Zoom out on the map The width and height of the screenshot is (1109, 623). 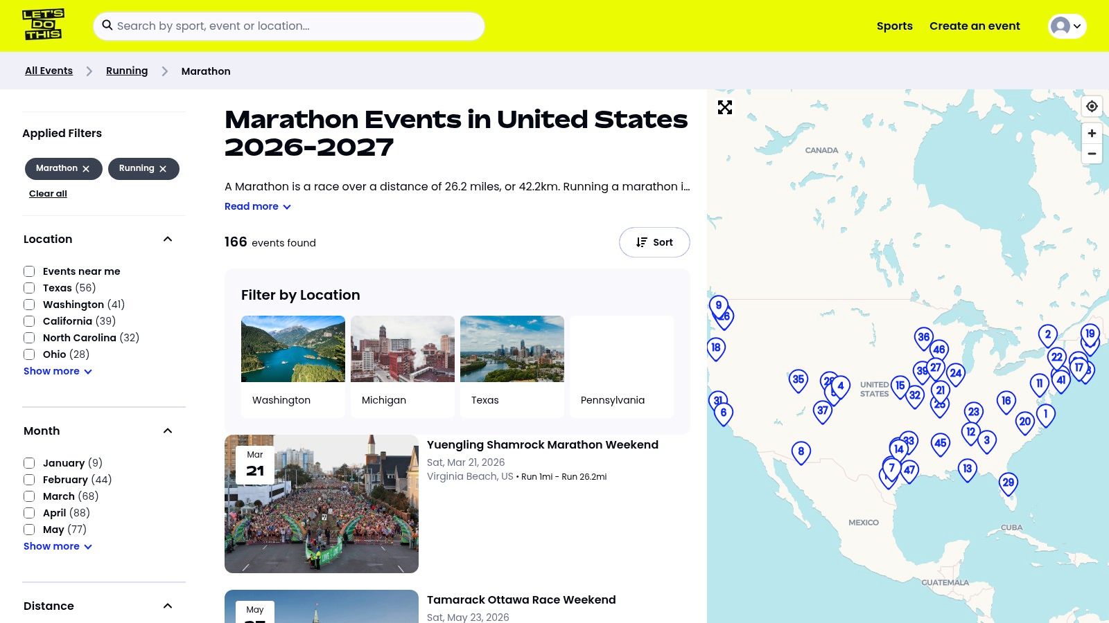tap(1092, 154)
